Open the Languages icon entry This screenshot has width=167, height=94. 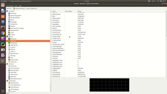pos(9,22)
